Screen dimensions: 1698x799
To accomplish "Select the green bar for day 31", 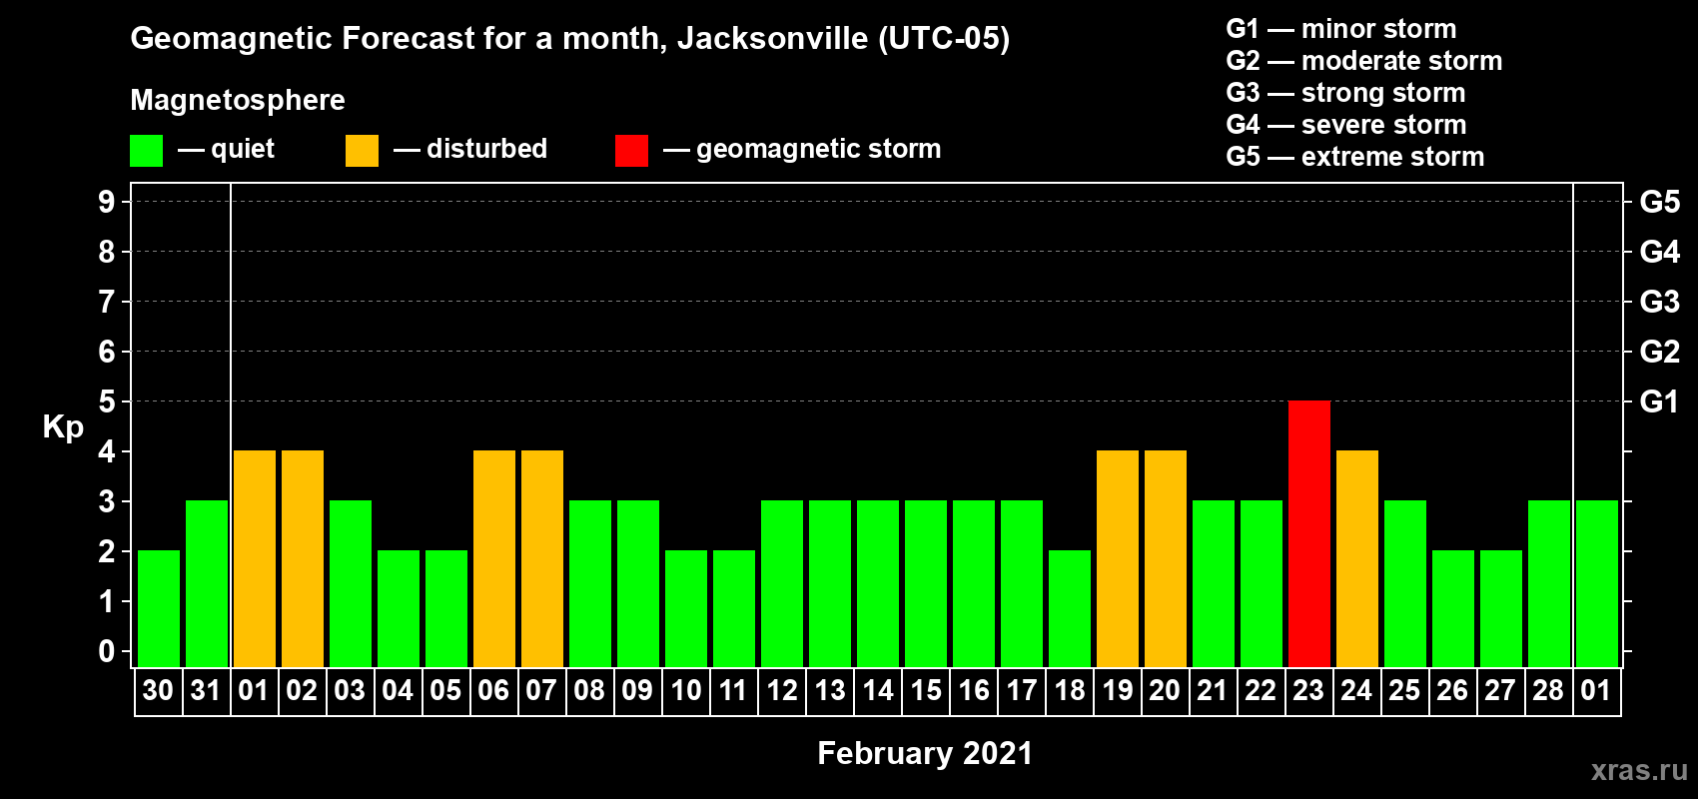I will coord(206,583).
